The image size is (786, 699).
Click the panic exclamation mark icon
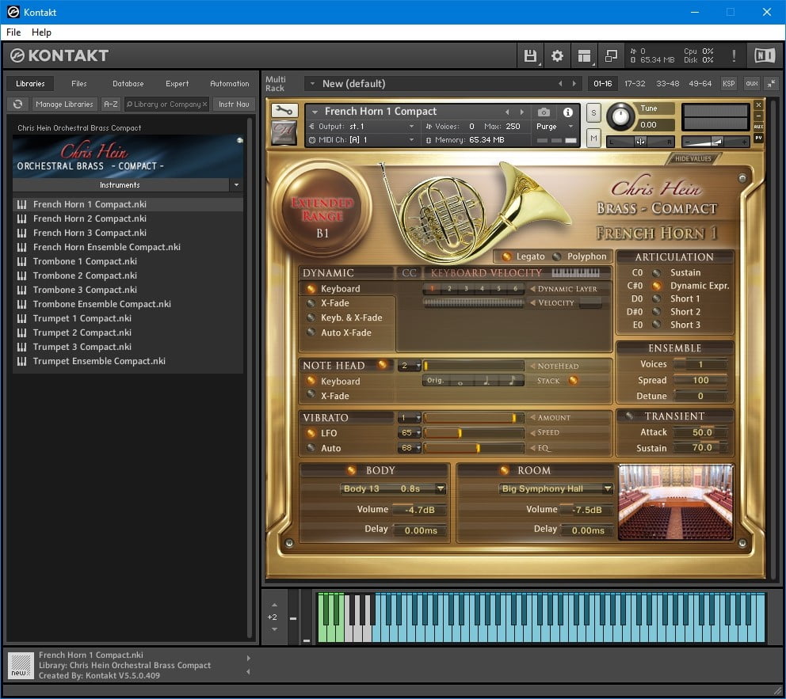point(734,55)
